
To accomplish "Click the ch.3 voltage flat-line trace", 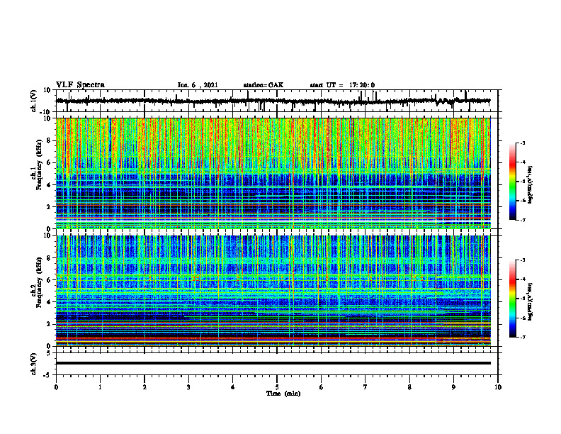I will (273, 363).
